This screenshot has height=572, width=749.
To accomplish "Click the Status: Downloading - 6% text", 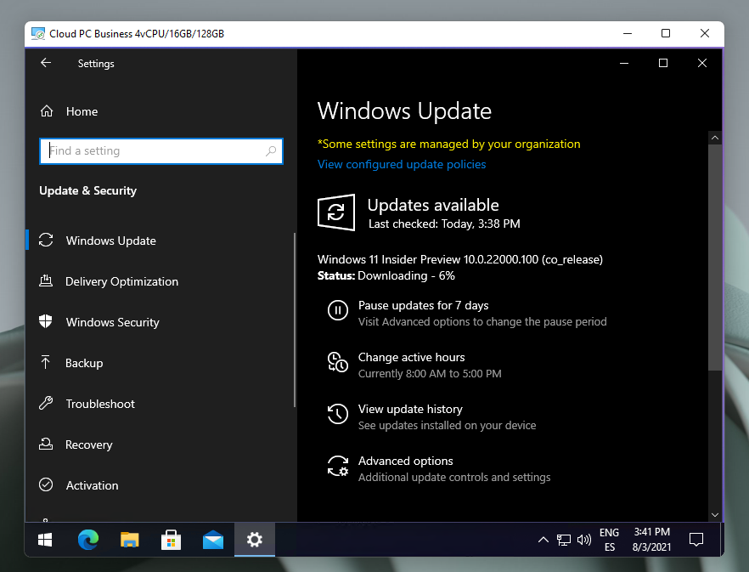I will coord(386,275).
